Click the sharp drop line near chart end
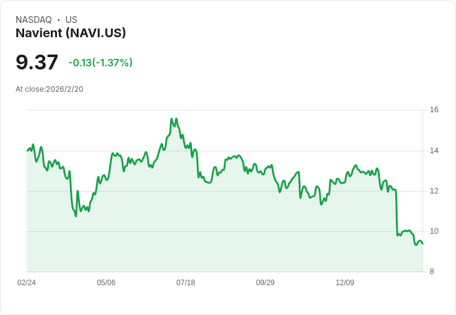Screen dimensions: 456x315 (397, 213)
